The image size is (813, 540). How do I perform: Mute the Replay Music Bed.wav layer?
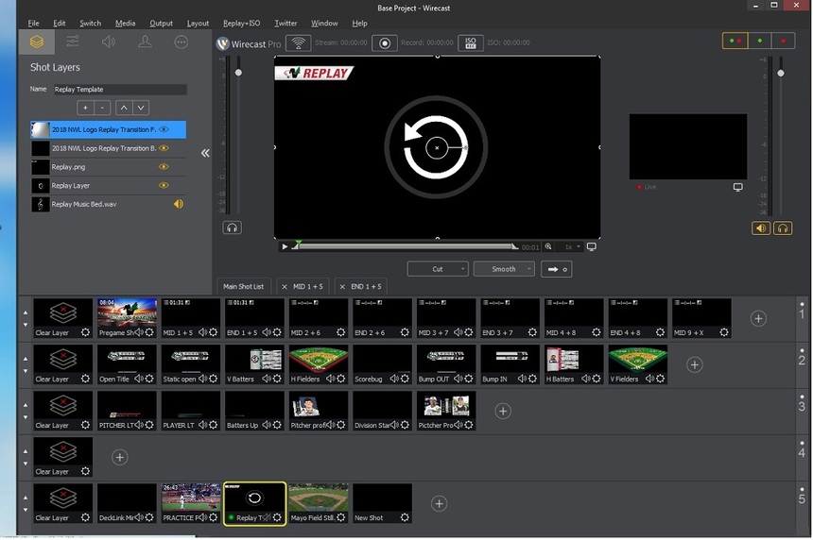178,204
